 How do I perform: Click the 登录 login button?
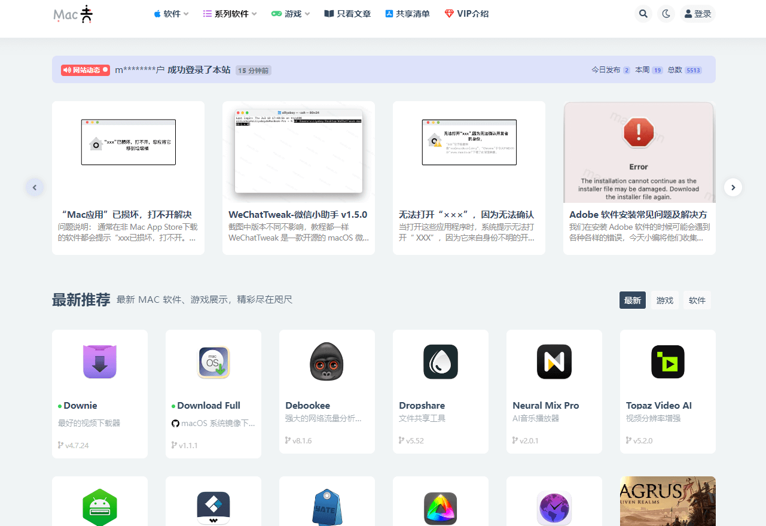[697, 14]
